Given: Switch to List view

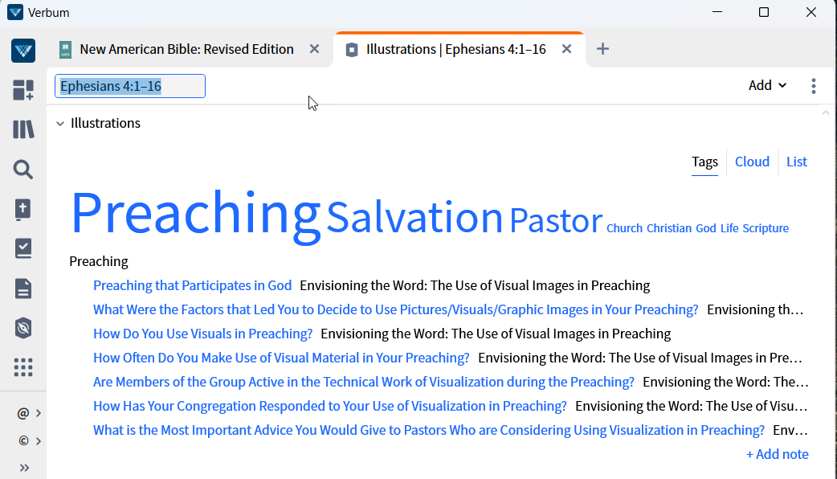Looking at the screenshot, I should click(x=796, y=162).
